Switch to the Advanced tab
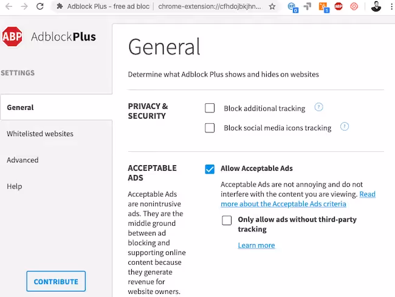Screen dimensions: 395x297 point(22,160)
